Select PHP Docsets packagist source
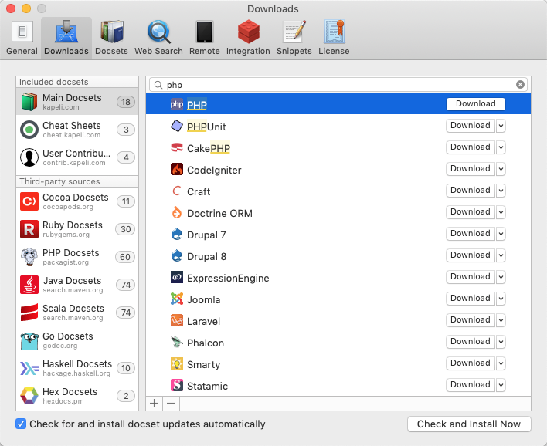 [77, 257]
